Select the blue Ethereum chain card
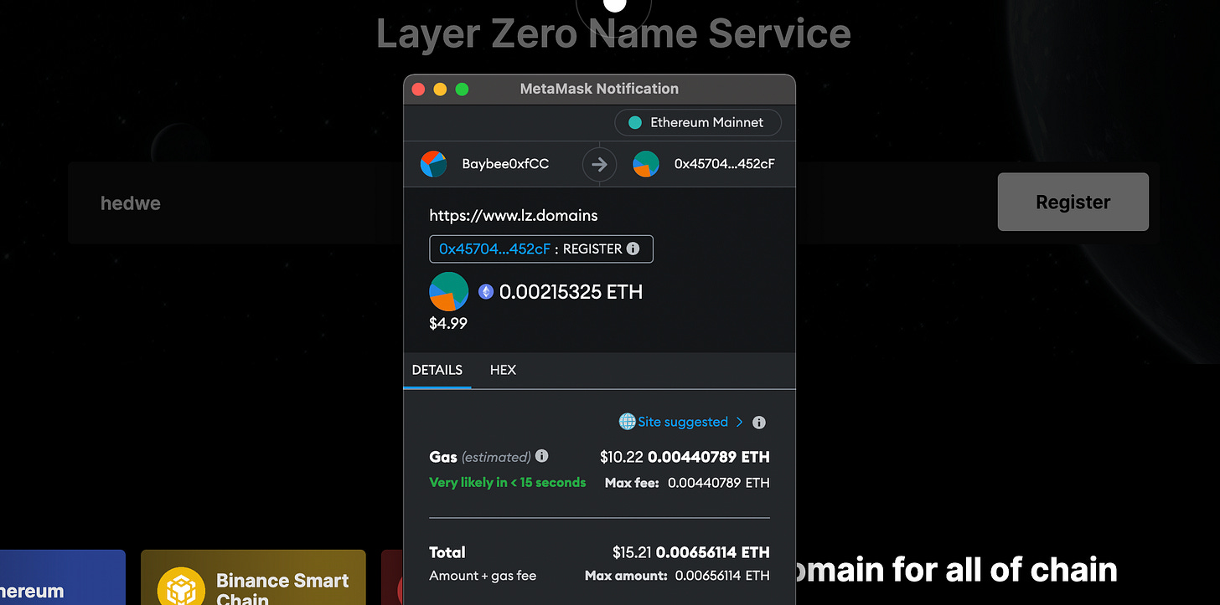 pos(63,577)
